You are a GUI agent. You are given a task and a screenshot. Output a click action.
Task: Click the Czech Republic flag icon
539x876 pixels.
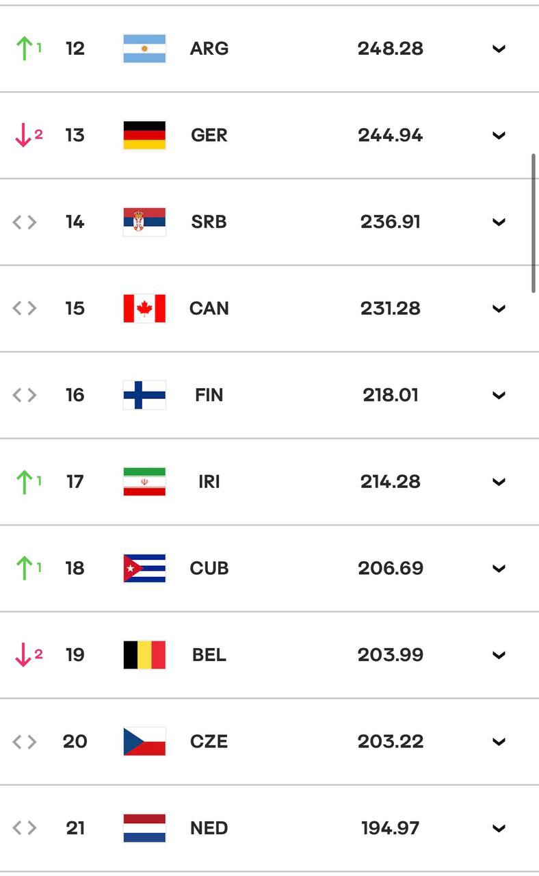(144, 741)
